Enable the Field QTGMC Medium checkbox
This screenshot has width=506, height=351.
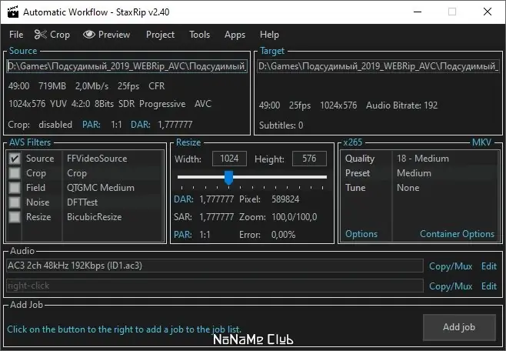pyautogui.click(x=15, y=188)
